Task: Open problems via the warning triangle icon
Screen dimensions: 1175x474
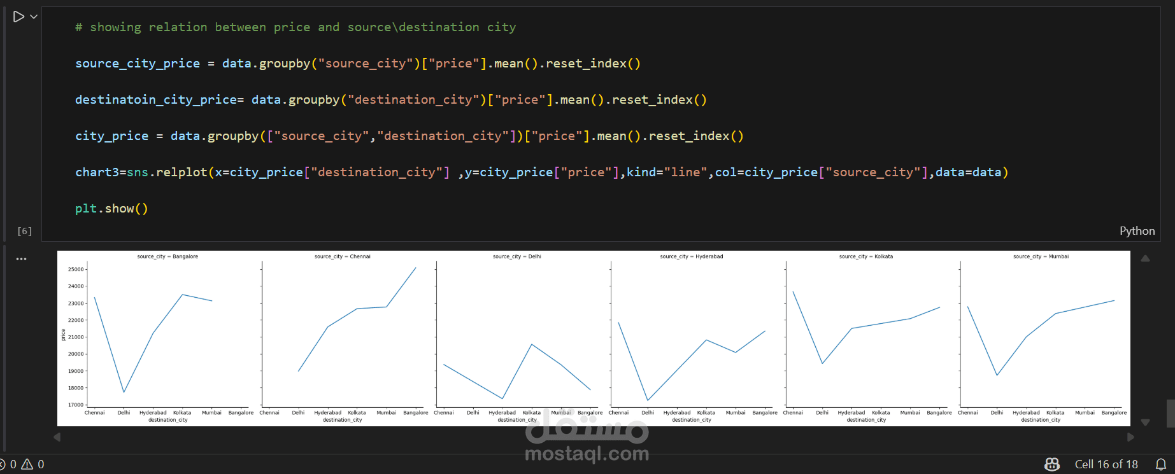Action: pos(27,464)
